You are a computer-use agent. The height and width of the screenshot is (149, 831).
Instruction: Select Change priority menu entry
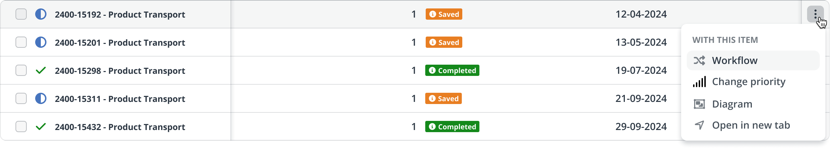(748, 82)
